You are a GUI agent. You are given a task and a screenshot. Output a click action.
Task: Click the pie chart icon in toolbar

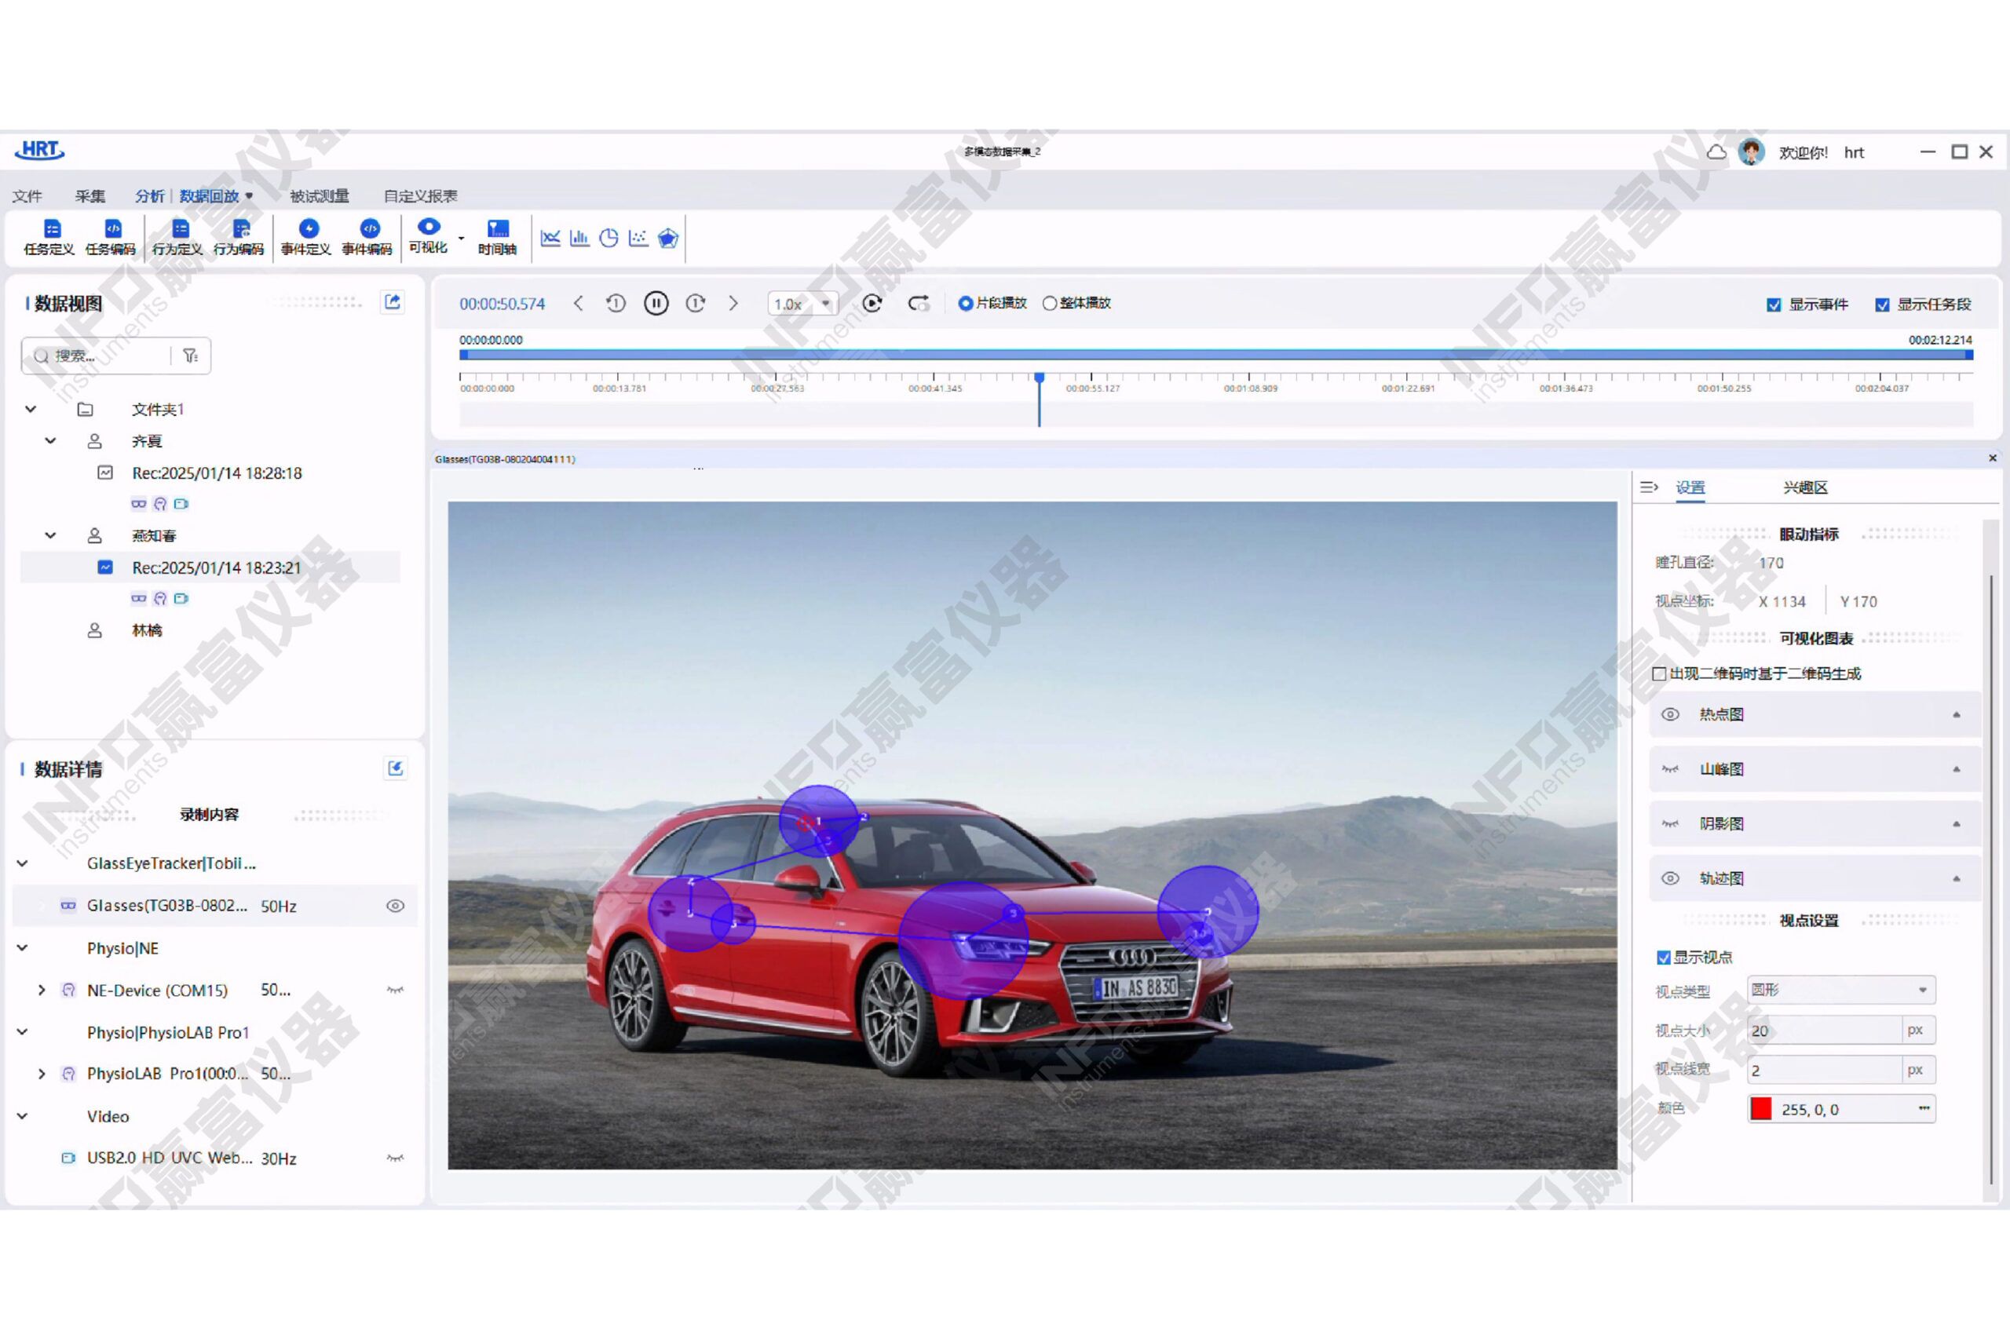tap(608, 239)
